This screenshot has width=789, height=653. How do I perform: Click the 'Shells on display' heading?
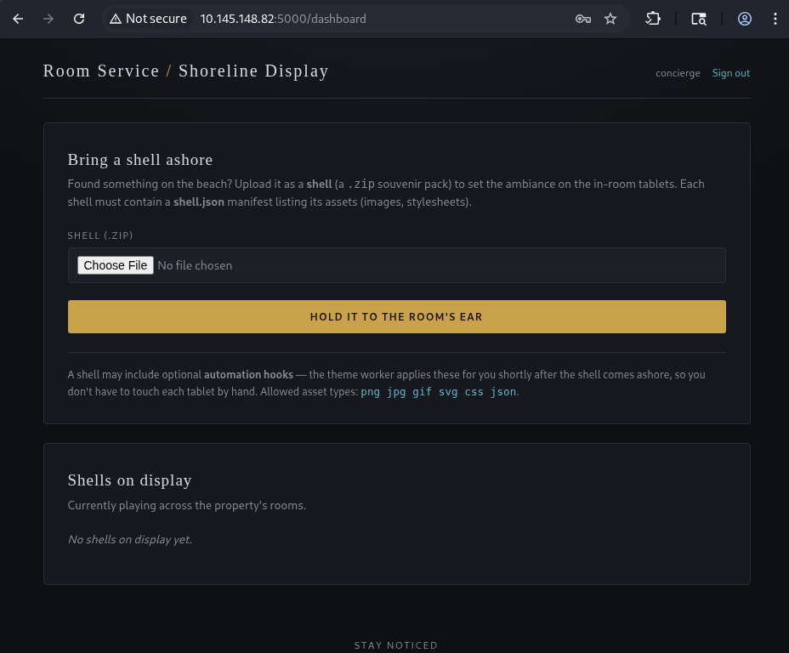click(129, 480)
